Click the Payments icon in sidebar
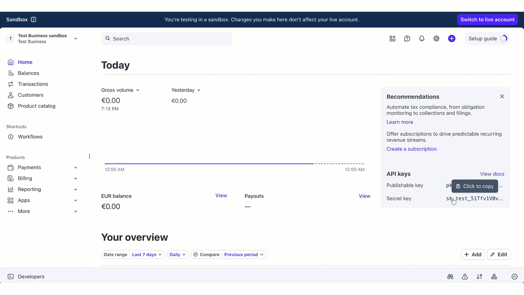 [x=11, y=168]
